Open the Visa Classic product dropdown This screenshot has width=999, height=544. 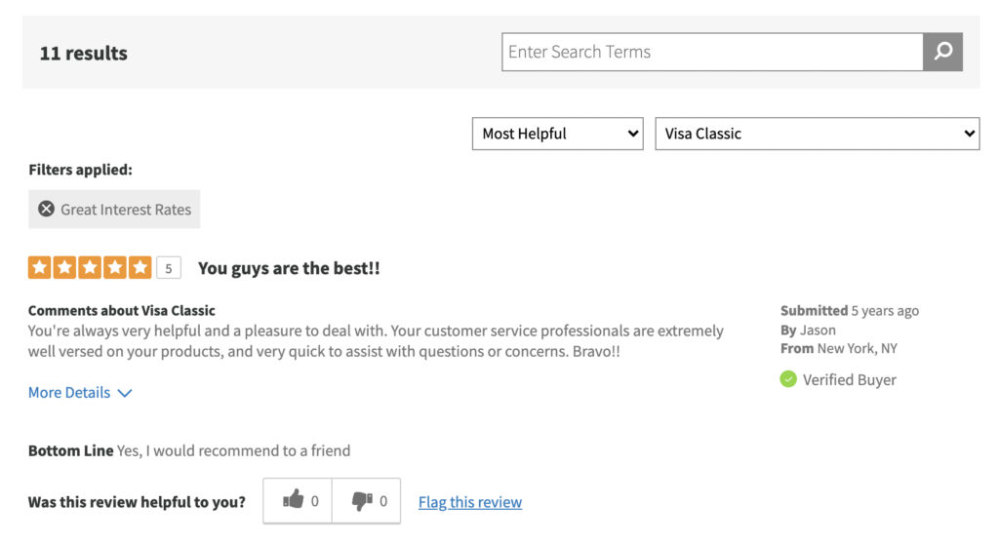point(817,134)
